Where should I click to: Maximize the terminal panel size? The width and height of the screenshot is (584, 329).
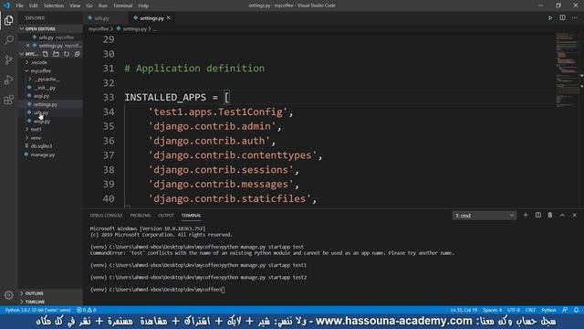click(562, 216)
